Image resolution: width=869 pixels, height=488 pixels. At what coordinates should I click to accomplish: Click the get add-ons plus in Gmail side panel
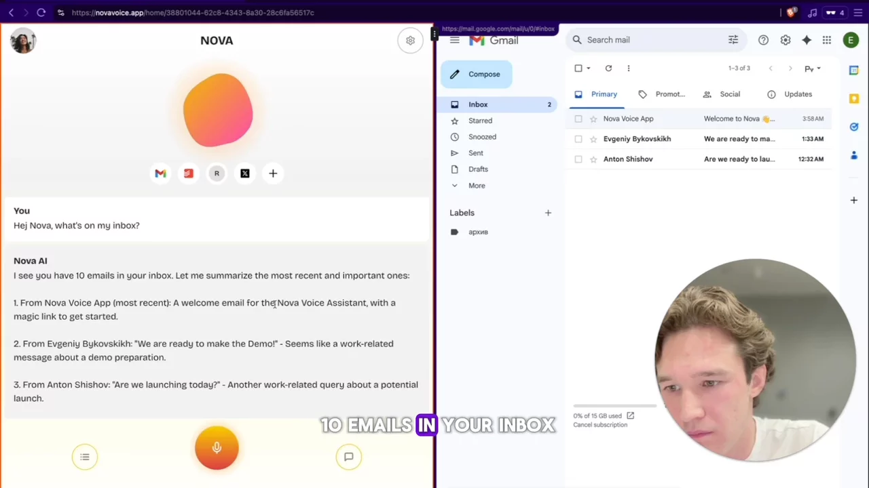(854, 200)
